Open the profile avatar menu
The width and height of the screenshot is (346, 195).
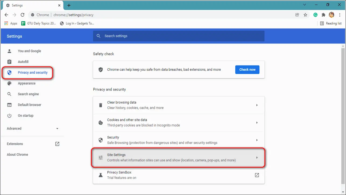click(331, 15)
